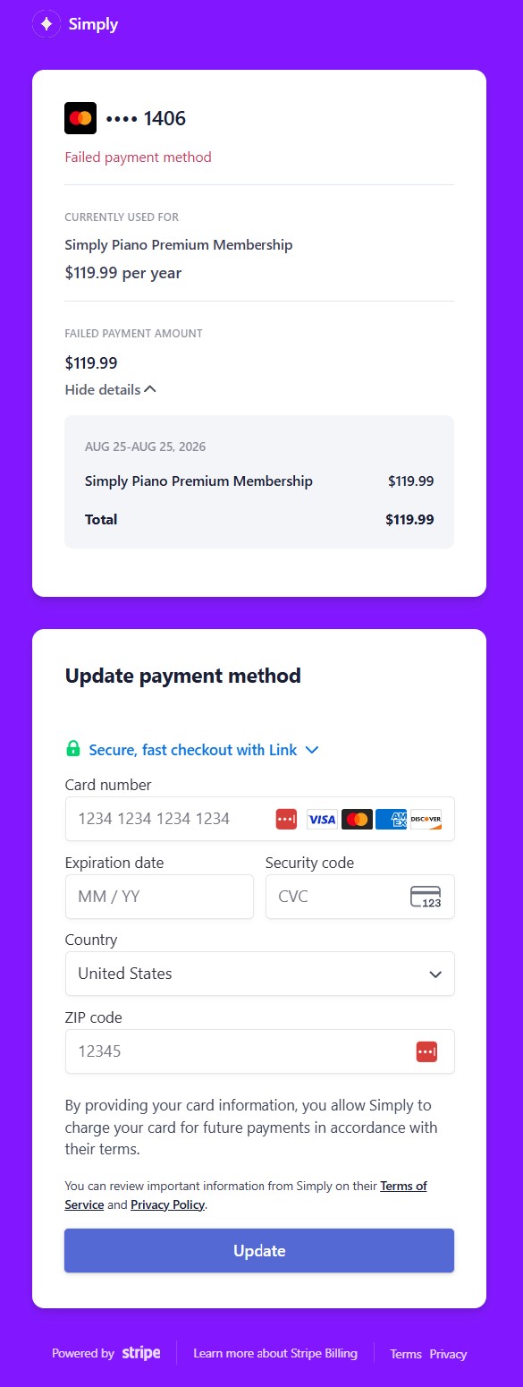Open the footer Terms link
523x1387 pixels.
[x=406, y=1354]
